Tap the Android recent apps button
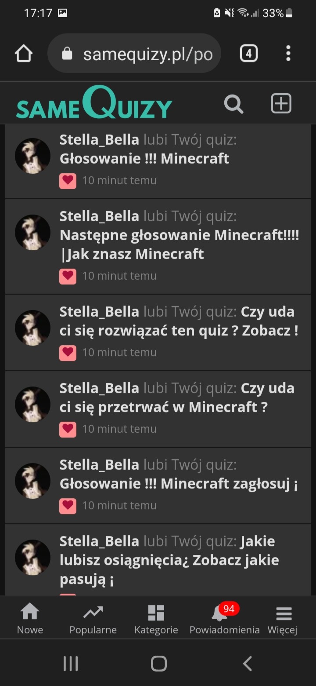The image size is (316, 686). tap(70, 663)
